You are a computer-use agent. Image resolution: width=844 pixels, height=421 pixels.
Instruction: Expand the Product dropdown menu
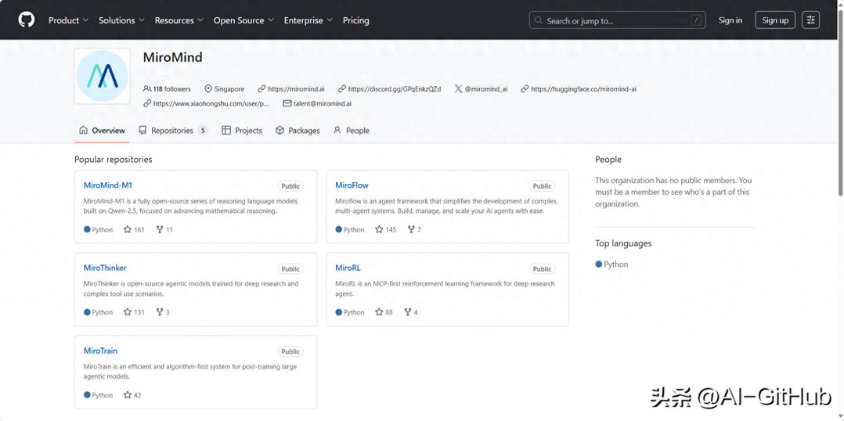point(68,20)
